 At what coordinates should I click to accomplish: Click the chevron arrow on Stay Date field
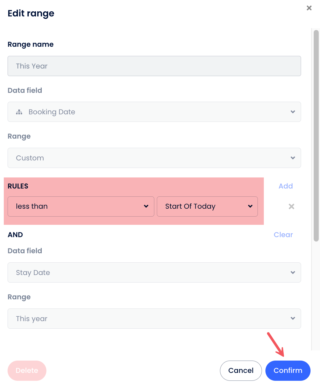coord(293,272)
